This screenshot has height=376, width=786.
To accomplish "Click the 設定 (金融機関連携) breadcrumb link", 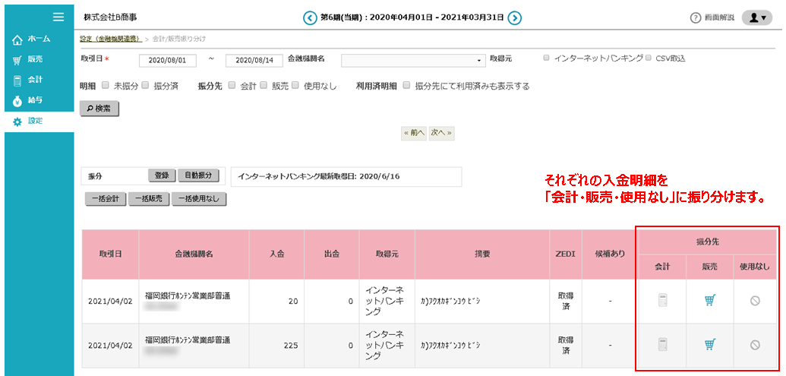I will [x=110, y=38].
